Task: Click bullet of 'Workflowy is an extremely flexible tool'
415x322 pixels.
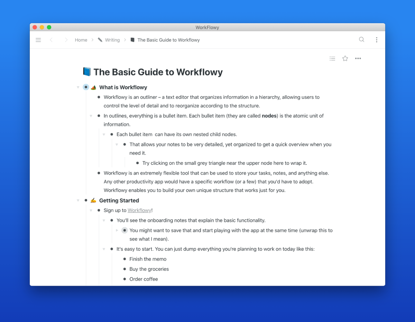Action: [x=99, y=173]
